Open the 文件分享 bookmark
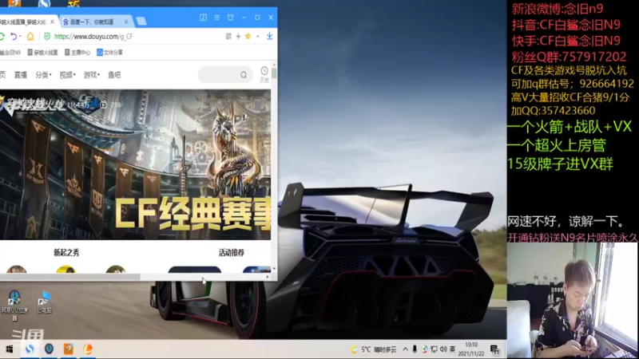The height and width of the screenshot is (359, 639). coord(109,53)
